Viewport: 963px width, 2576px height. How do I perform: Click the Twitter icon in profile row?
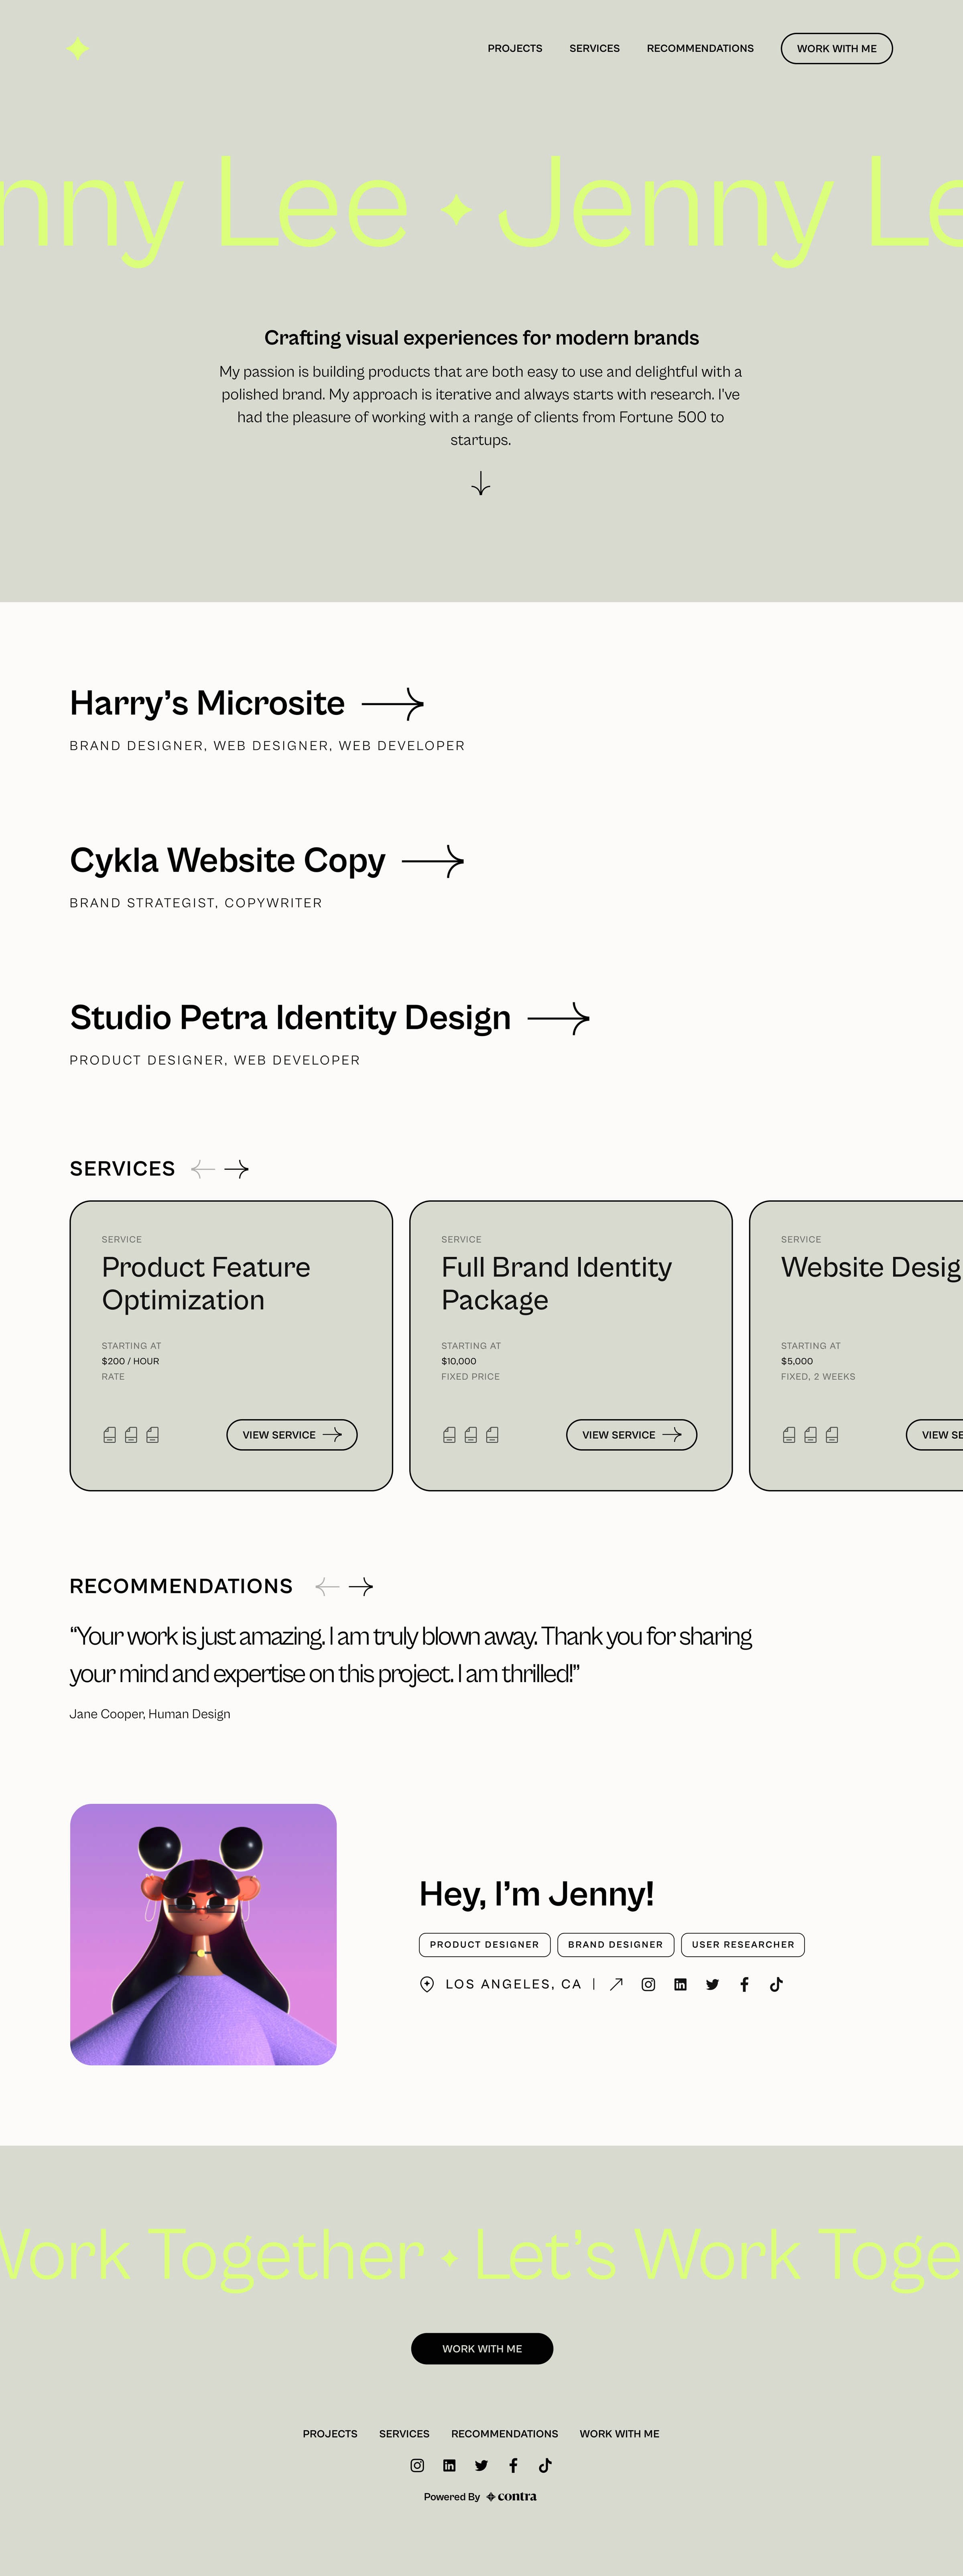(x=712, y=1984)
